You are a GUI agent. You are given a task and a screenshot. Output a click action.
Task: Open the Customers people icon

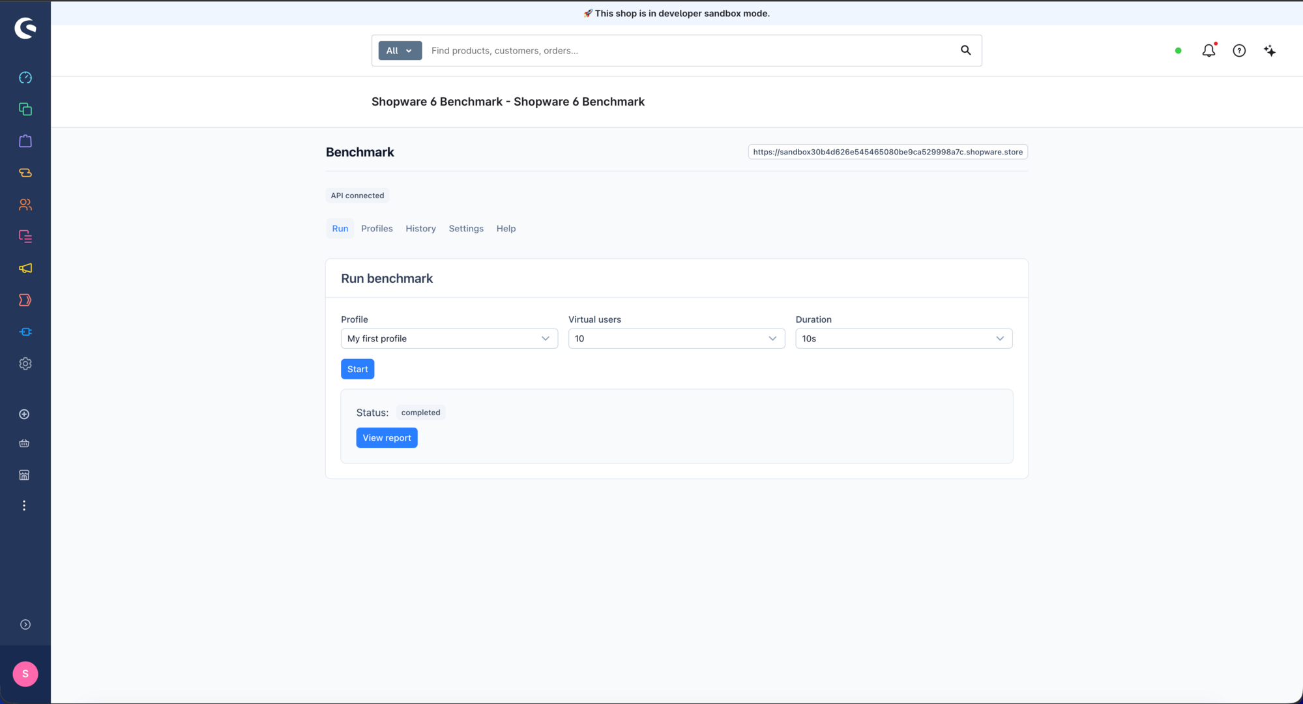pos(25,205)
